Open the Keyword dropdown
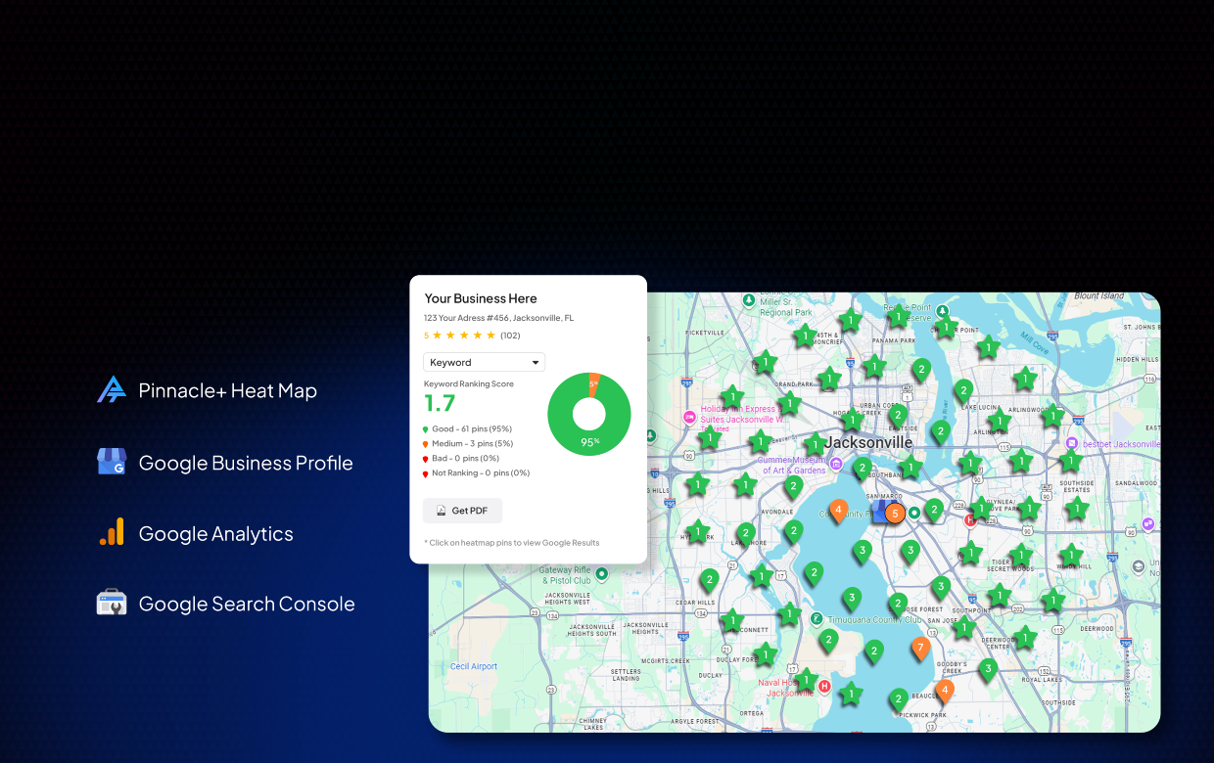The height and width of the screenshot is (763, 1214). click(484, 362)
